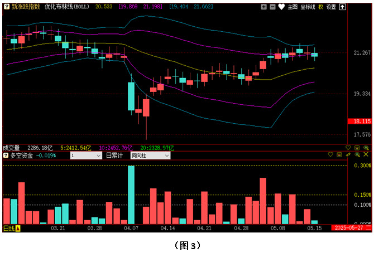Click the pin icon in 多空资金 row
Screen dimensions: 374x257
(x=348, y=154)
